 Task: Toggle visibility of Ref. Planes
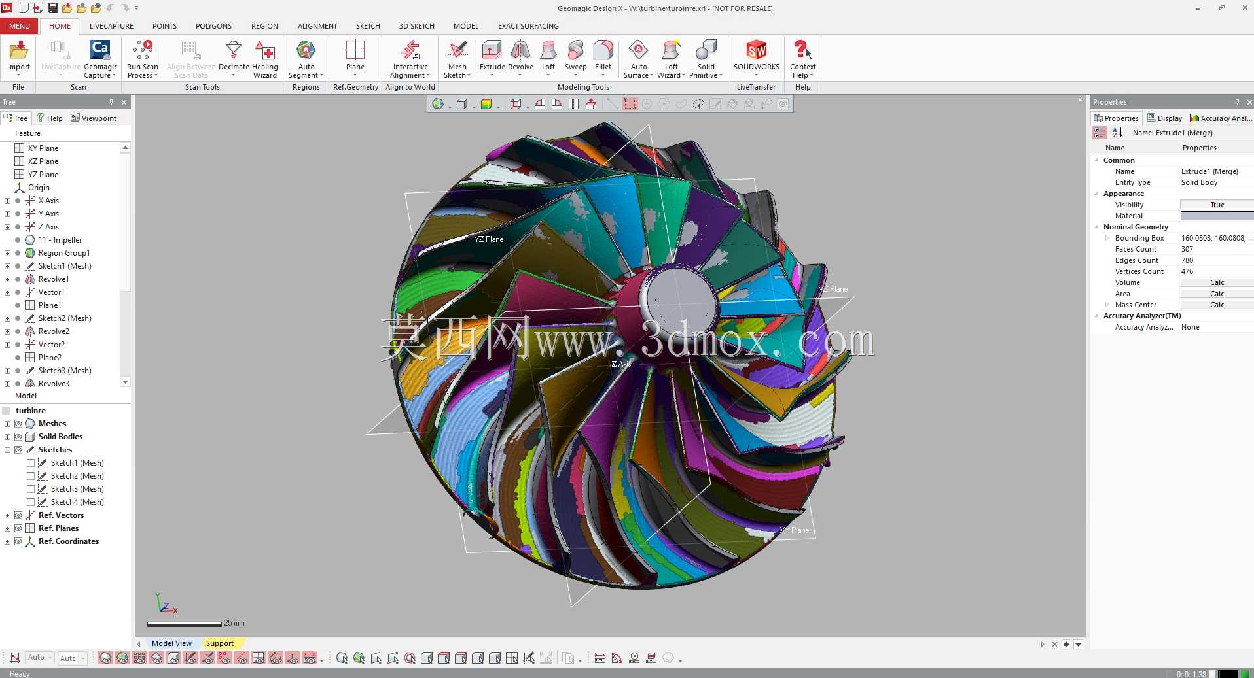[x=18, y=528]
